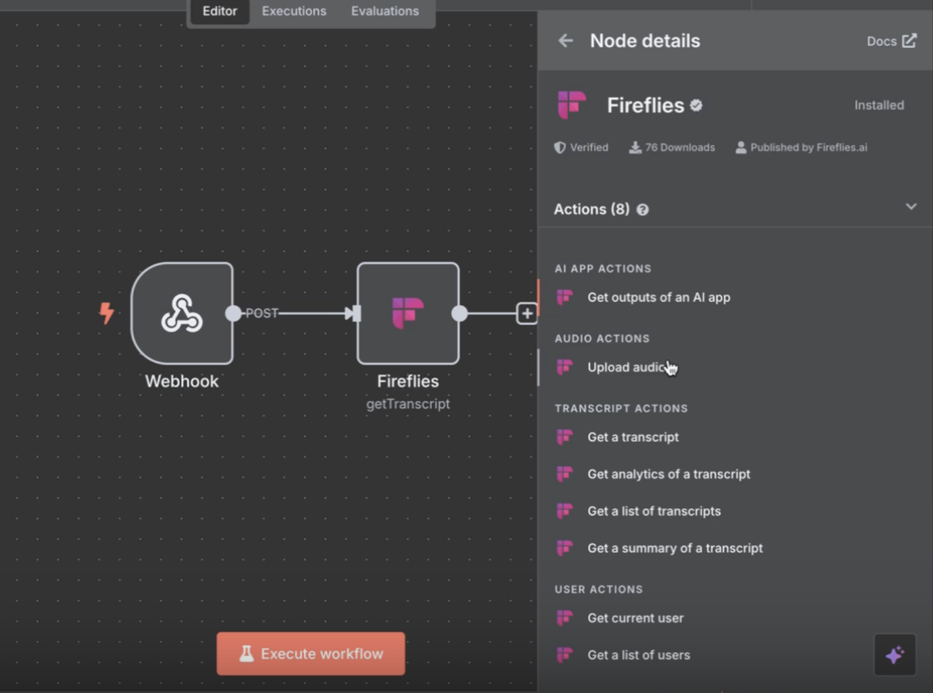Click the Verified label text

[589, 147]
